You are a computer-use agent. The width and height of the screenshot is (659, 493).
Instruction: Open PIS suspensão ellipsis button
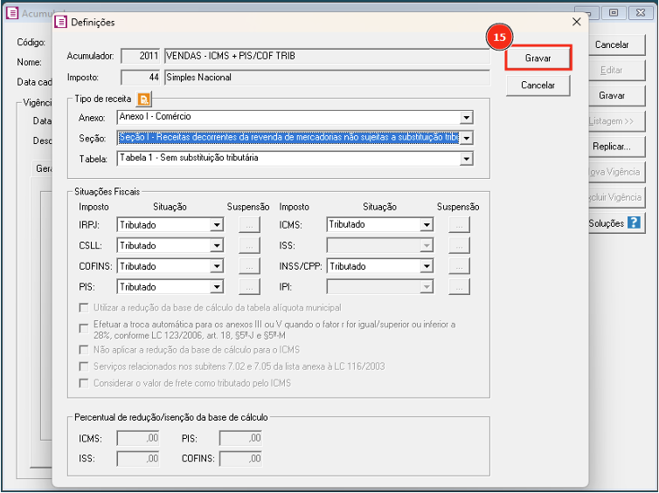249,287
